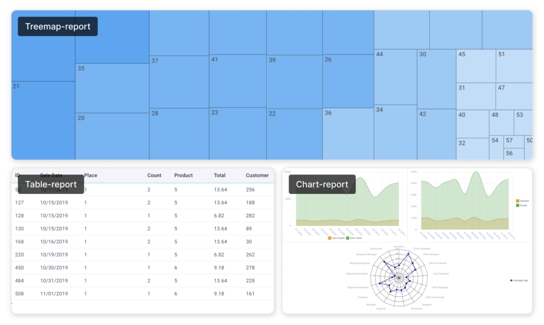Click the Treemap-report title badge
Image resolution: width=544 pixels, height=325 pixels.
point(57,25)
